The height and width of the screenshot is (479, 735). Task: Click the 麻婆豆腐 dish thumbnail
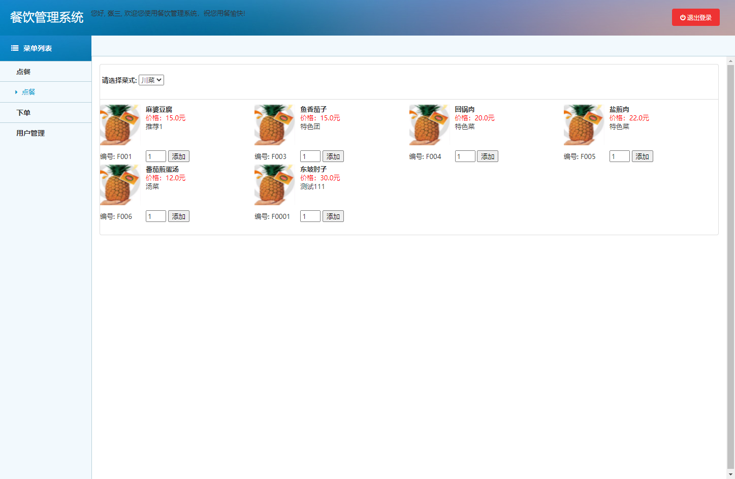[x=120, y=125]
